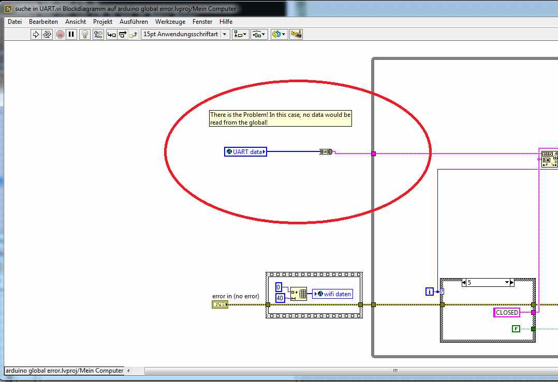Image resolution: width=558 pixels, height=382 pixels.
Task: Click Step Over button
Action: click(122, 35)
